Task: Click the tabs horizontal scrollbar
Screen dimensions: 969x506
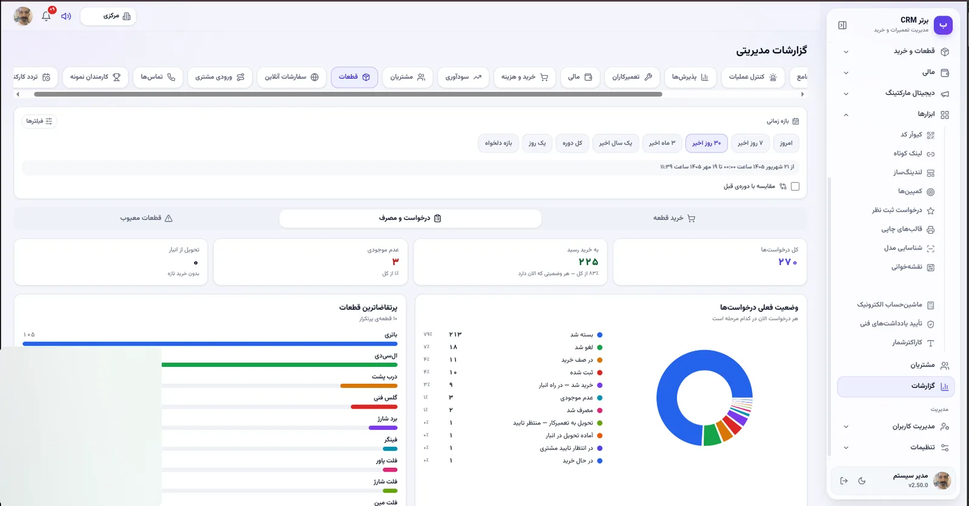Action: tap(348, 94)
